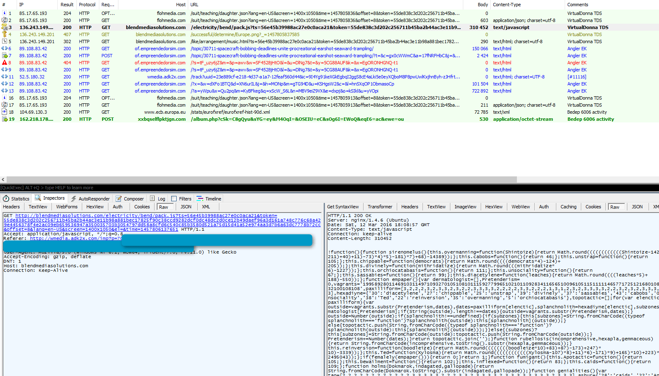Select the HTML icon of session 9

tap(5, 70)
